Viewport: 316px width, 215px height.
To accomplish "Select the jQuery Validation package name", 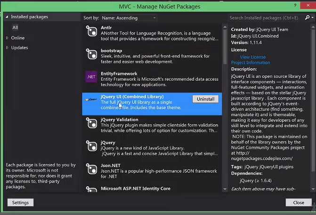I will point(120,120).
